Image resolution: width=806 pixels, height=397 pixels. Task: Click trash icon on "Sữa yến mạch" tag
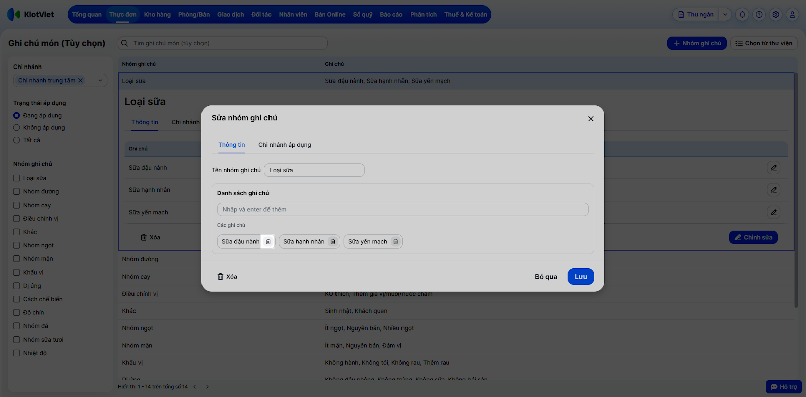(396, 242)
